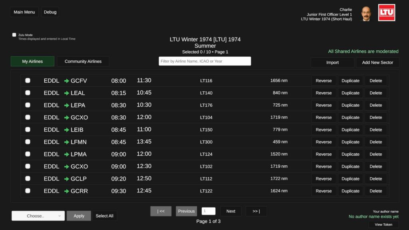
Task: Click the 459 nm distance value
Action: (x=280, y=142)
